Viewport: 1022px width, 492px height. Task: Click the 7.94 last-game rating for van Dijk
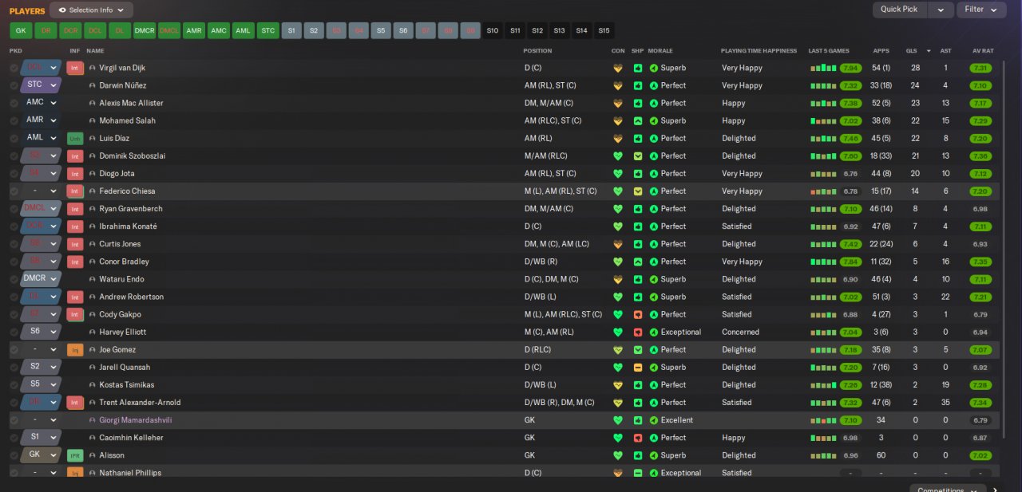tap(851, 68)
